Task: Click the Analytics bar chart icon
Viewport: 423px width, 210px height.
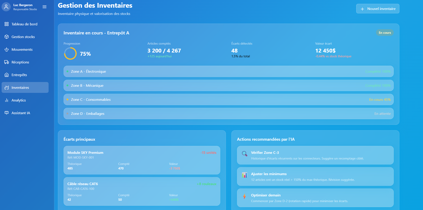Action: [7, 100]
